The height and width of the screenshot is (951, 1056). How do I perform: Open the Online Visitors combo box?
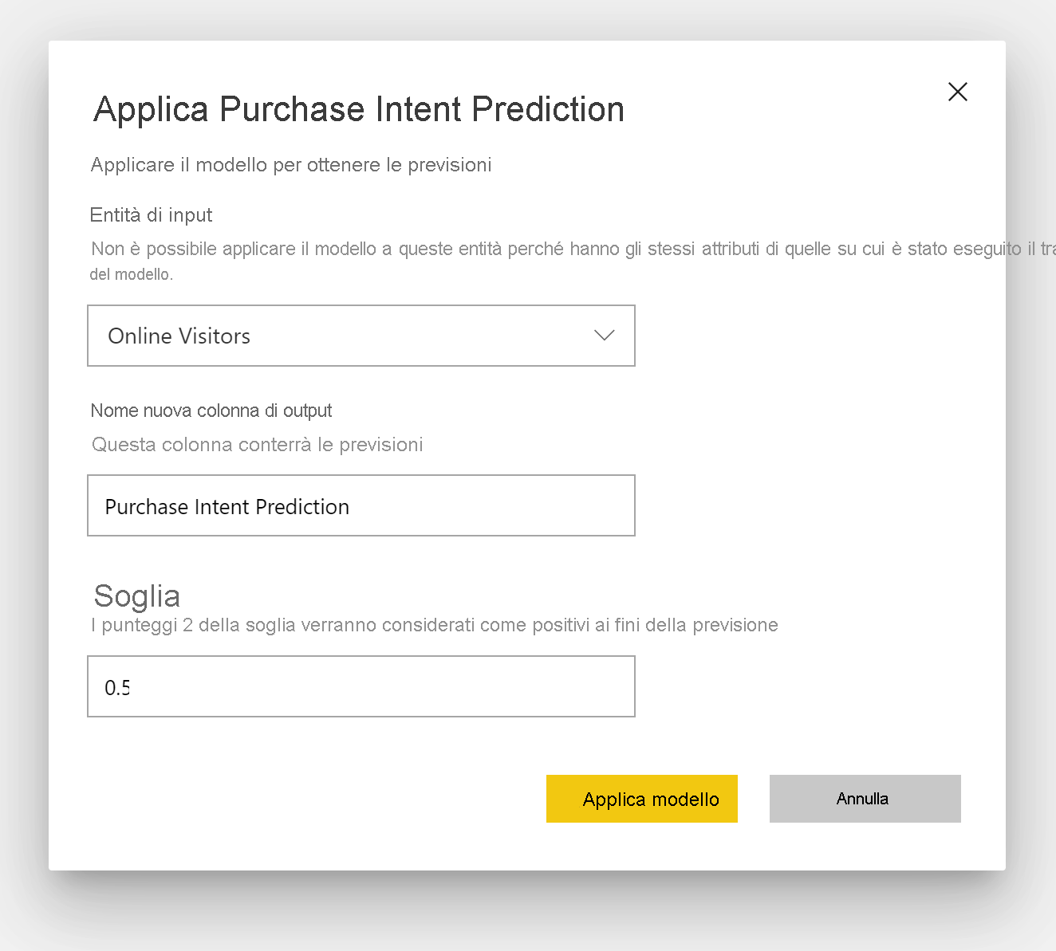pyautogui.click(x=361, y=336)
